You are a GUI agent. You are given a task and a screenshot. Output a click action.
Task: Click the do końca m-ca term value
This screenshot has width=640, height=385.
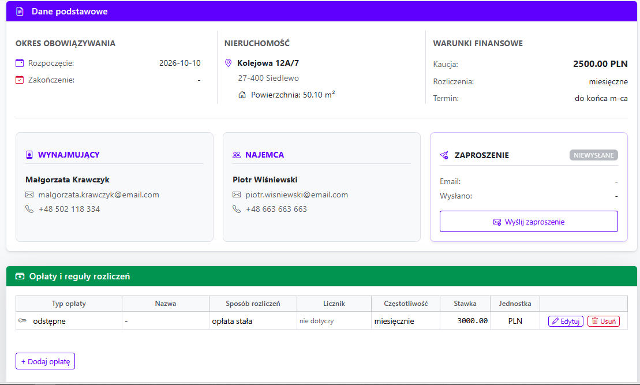coord(601,98)
